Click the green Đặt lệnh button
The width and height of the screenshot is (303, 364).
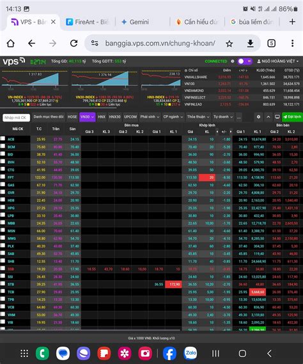(x=292, y=117)
